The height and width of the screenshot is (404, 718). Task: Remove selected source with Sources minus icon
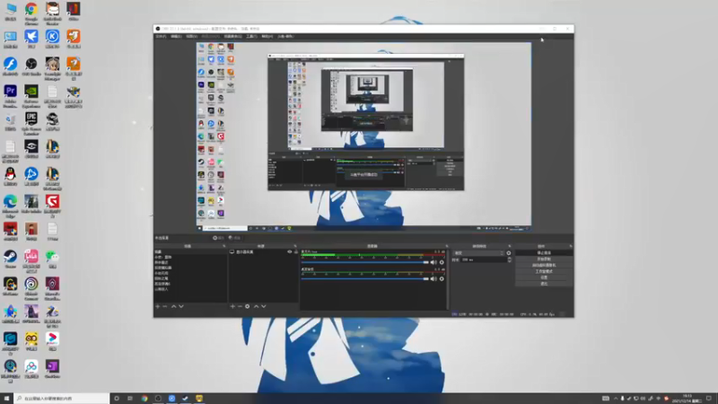[240, 306]
